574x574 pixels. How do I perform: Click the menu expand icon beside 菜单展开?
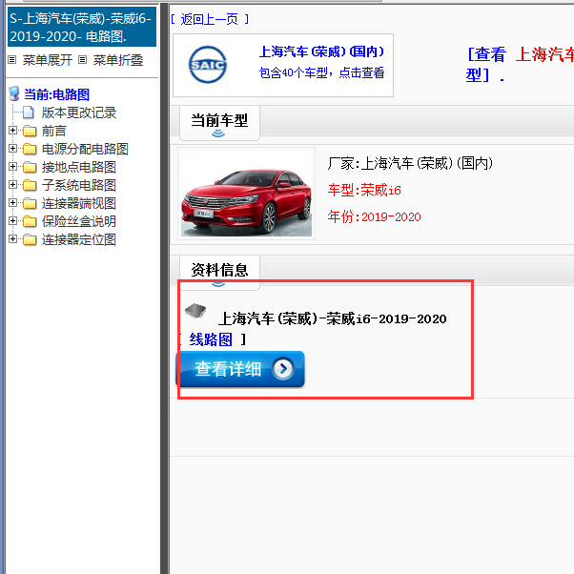point(12,60)
